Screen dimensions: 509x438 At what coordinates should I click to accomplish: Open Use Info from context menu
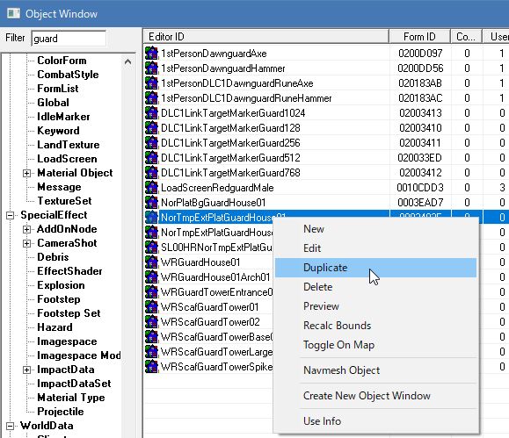coord(375,420)
